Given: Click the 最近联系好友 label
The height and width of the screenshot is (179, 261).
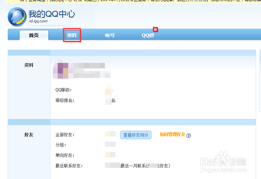Looking at the screenshot, I should pos(69,166).
